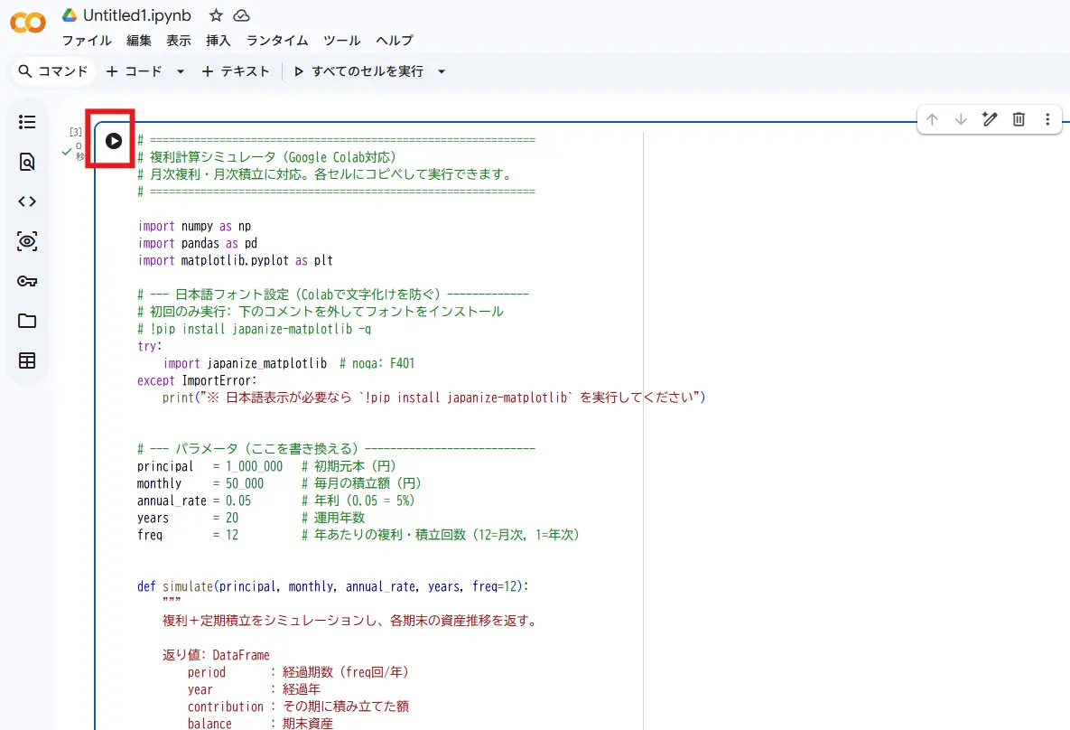Open the files folder sidebar panel

click(x=27, y=321)
